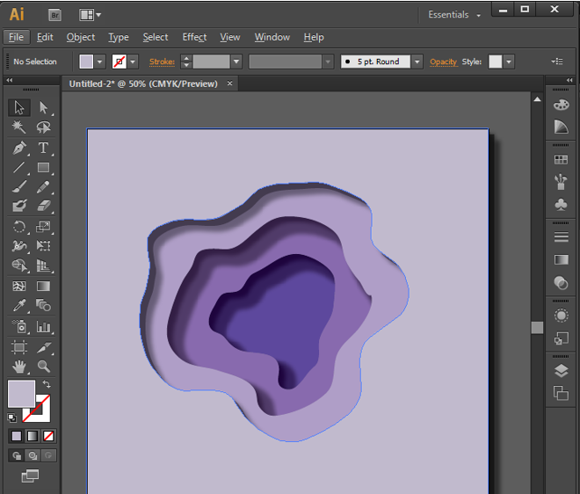Open the Color Guide panel
The width and height of the screenshot is (580, 494).
[562, 127]
